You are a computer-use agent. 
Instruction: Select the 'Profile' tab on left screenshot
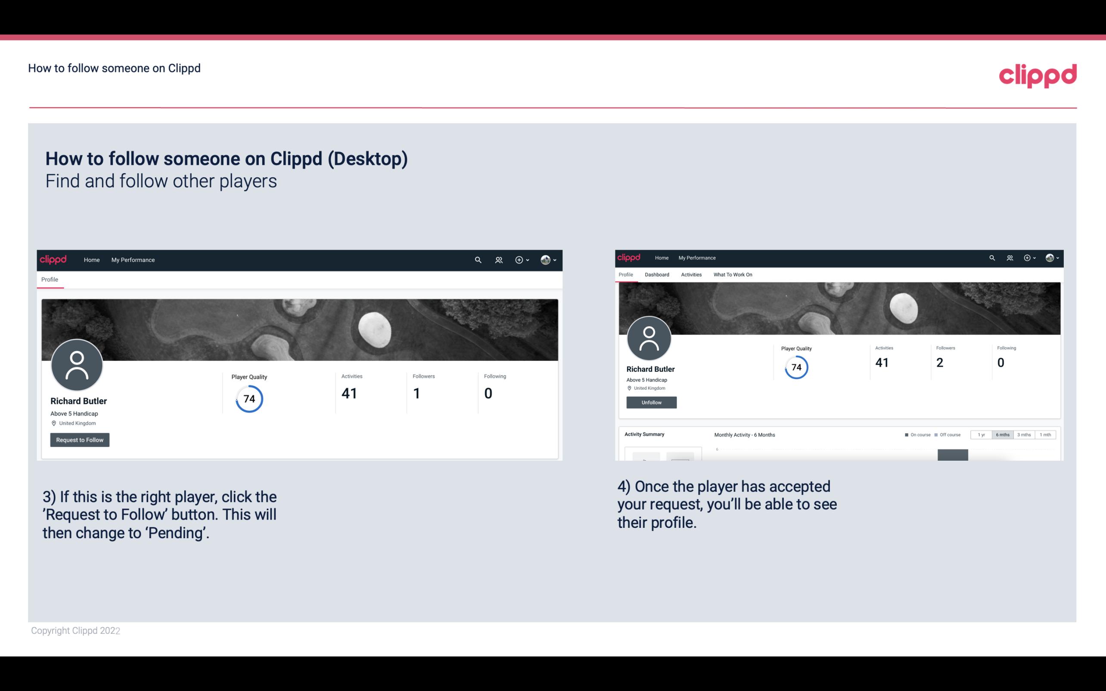50,279
